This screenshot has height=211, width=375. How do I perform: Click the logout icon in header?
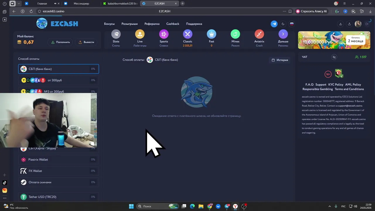click(x=367, y=24)
